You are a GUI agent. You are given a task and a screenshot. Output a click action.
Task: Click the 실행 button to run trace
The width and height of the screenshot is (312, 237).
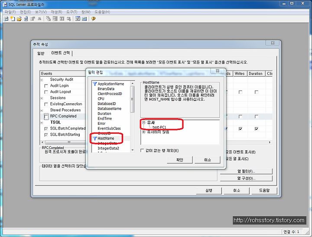(x=209, y=191)
